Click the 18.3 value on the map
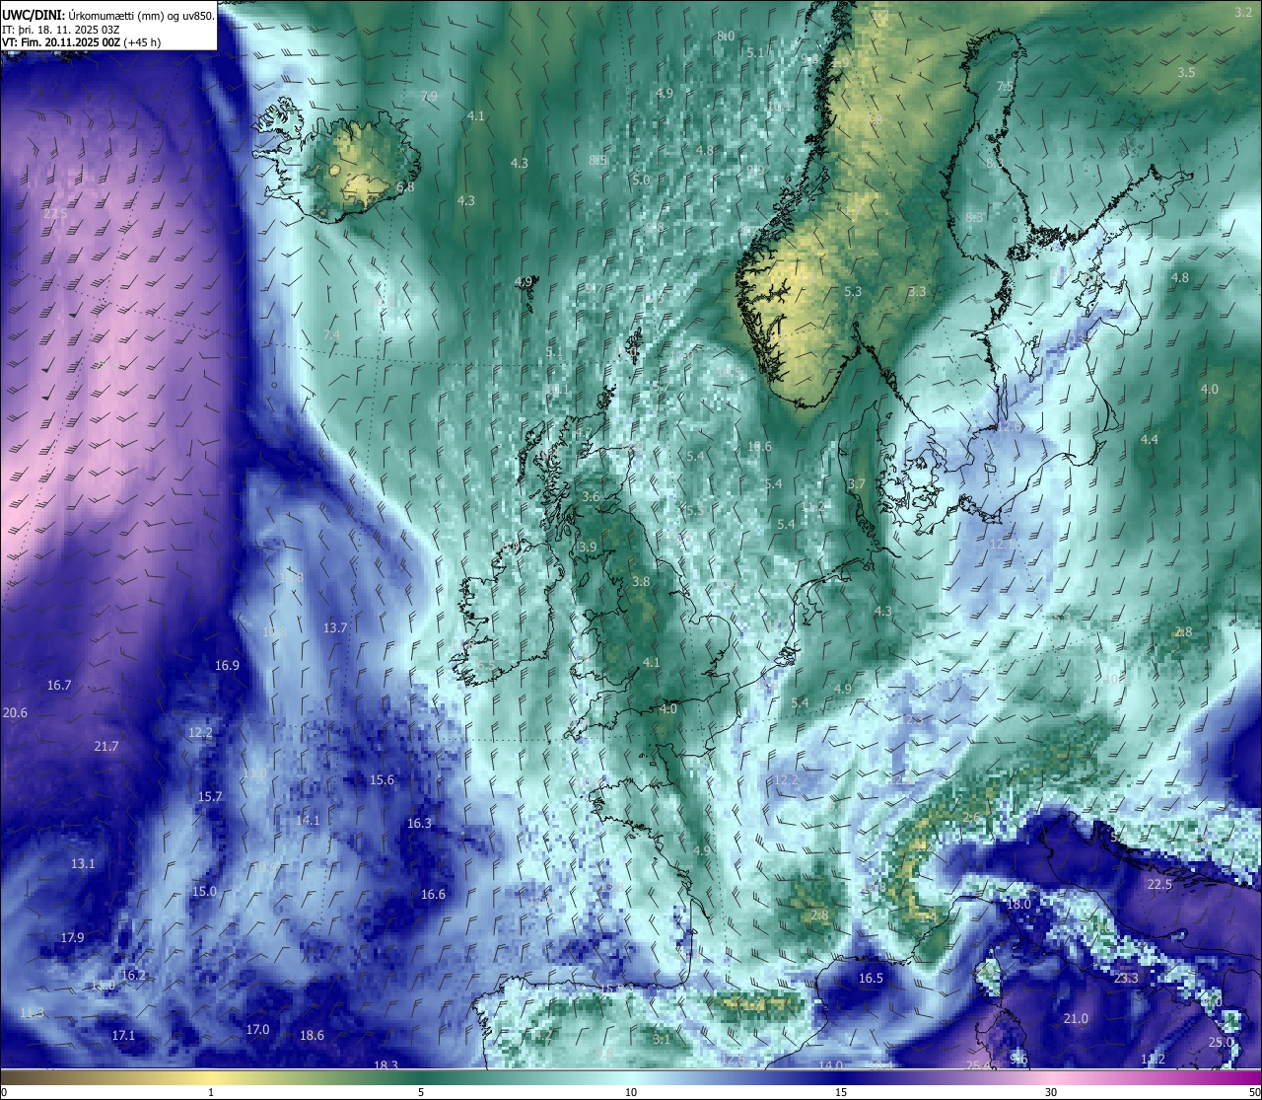 (x=386, y=1065)
